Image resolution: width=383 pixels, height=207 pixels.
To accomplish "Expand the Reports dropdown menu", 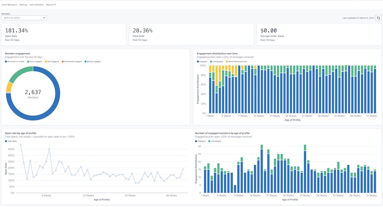I will click(51, 4).
